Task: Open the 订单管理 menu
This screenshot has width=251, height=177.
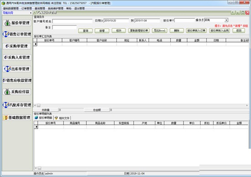Action: pos(26,9)
